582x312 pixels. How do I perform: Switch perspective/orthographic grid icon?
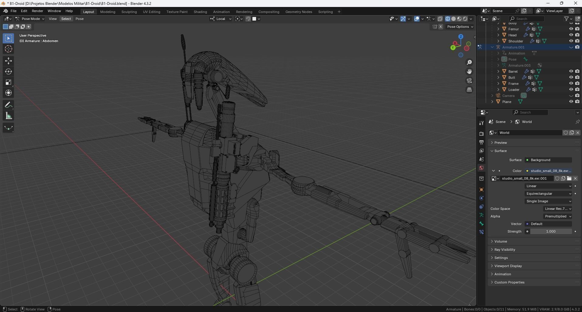click(x=469, y=90)
